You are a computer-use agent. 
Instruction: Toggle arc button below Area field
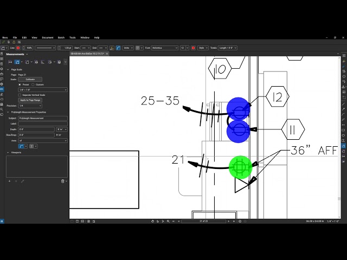point(21,146)
